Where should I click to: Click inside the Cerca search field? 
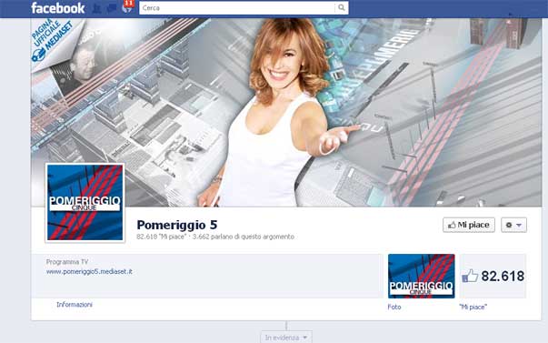point(237,7)
